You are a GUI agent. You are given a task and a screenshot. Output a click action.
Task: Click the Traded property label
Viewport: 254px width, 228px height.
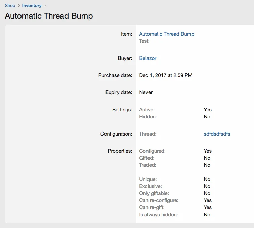pyautogui.click(x=147, y=165)
